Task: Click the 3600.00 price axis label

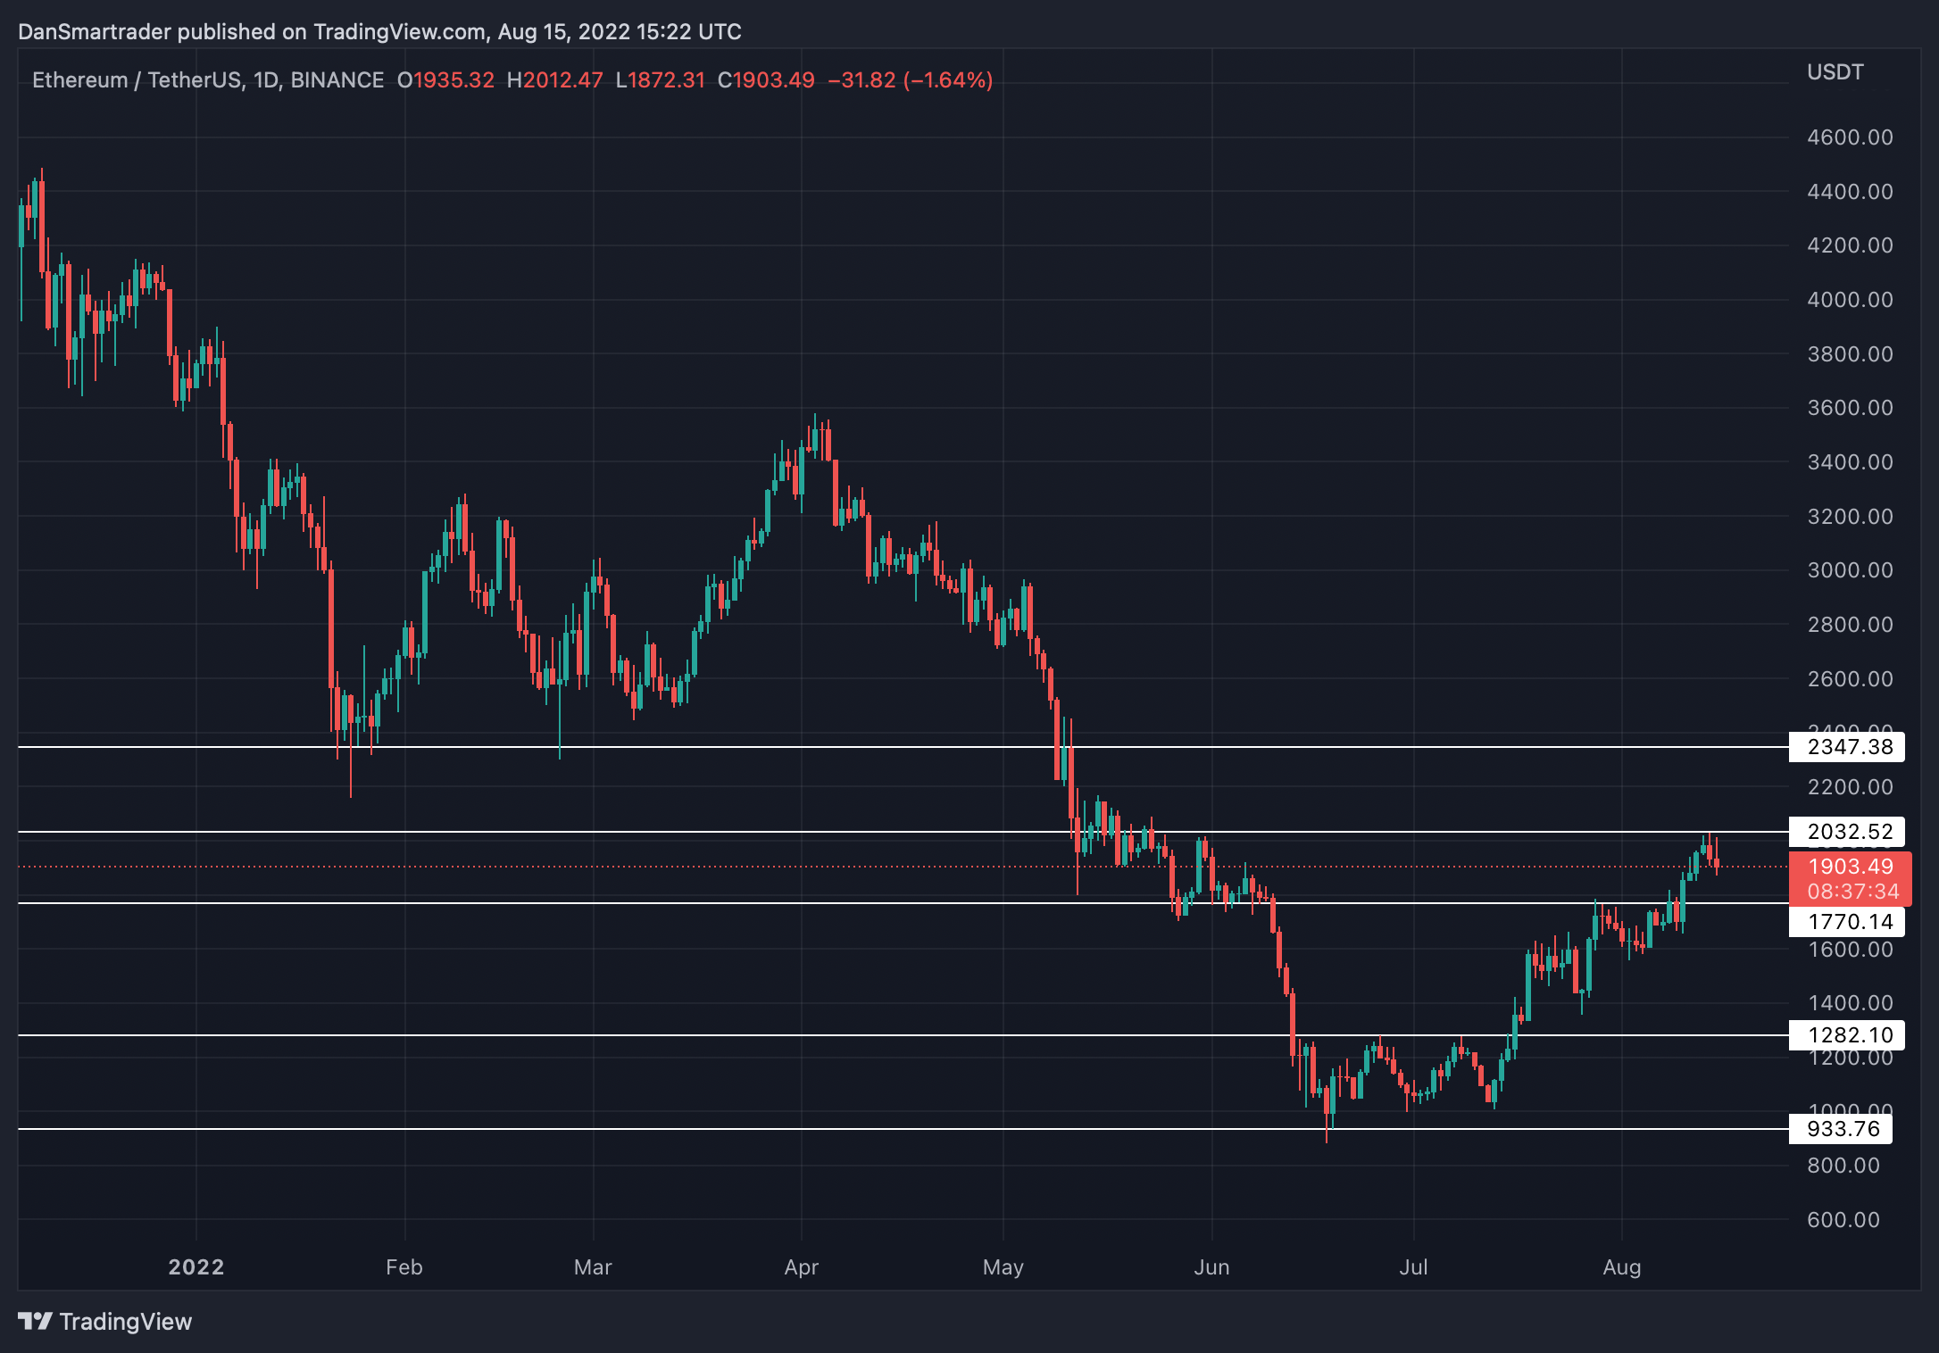Action: (x=1850, y=408)
